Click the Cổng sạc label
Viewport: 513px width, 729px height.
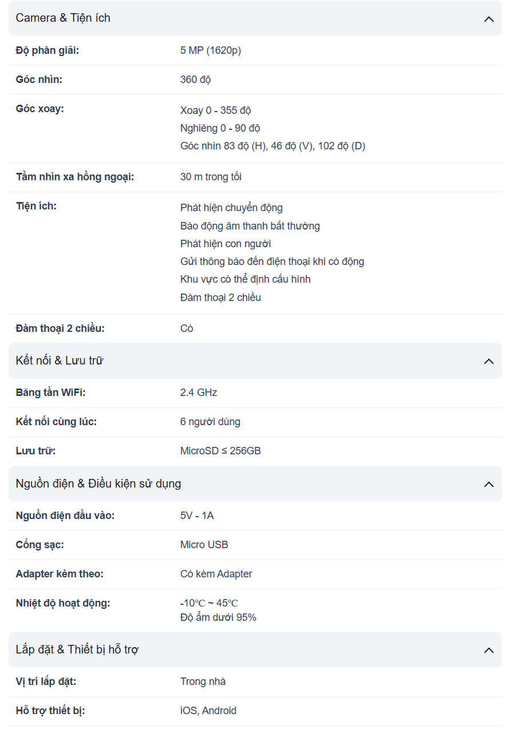pyautogui.click(x=40, y=545)
